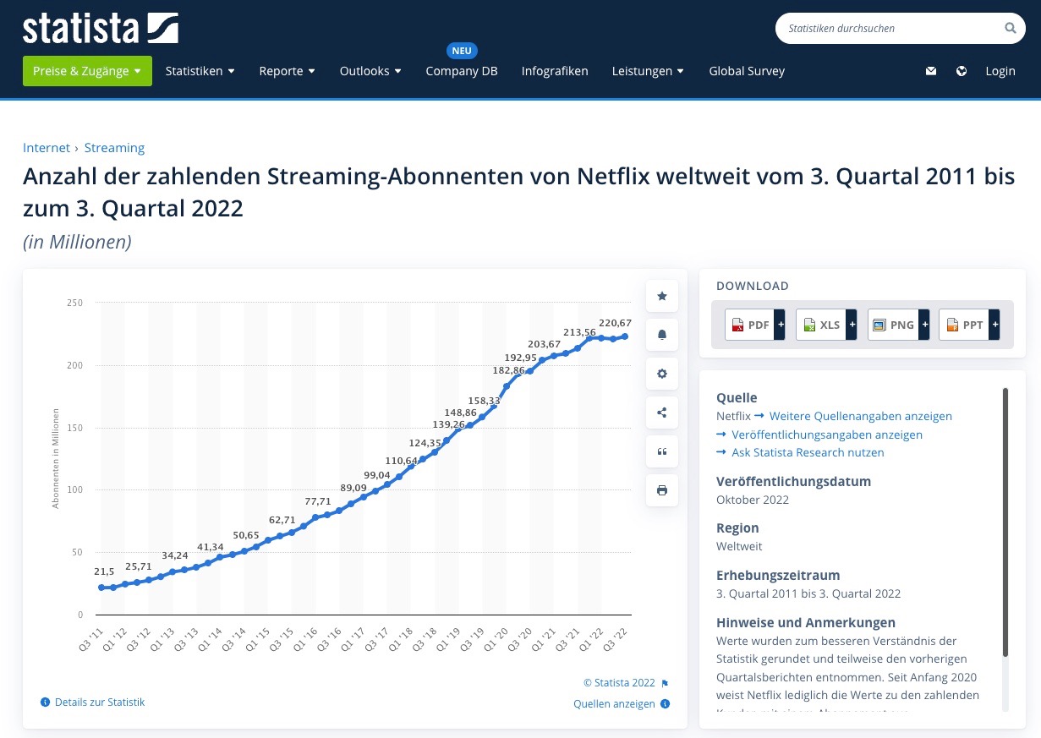1041x738 pixels.
Task: Open the Preise & Zugänge dropdown
Action: click(87, 71)
